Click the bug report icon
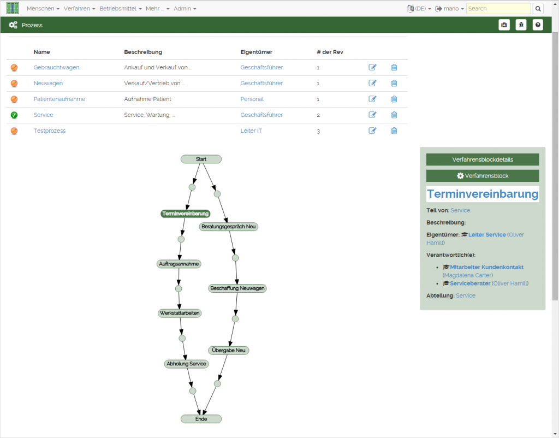559x438 pixels. [521, 25]
